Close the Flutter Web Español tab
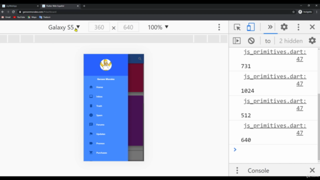This screenshot has width=320, height=180. click(x=78, y=6)
